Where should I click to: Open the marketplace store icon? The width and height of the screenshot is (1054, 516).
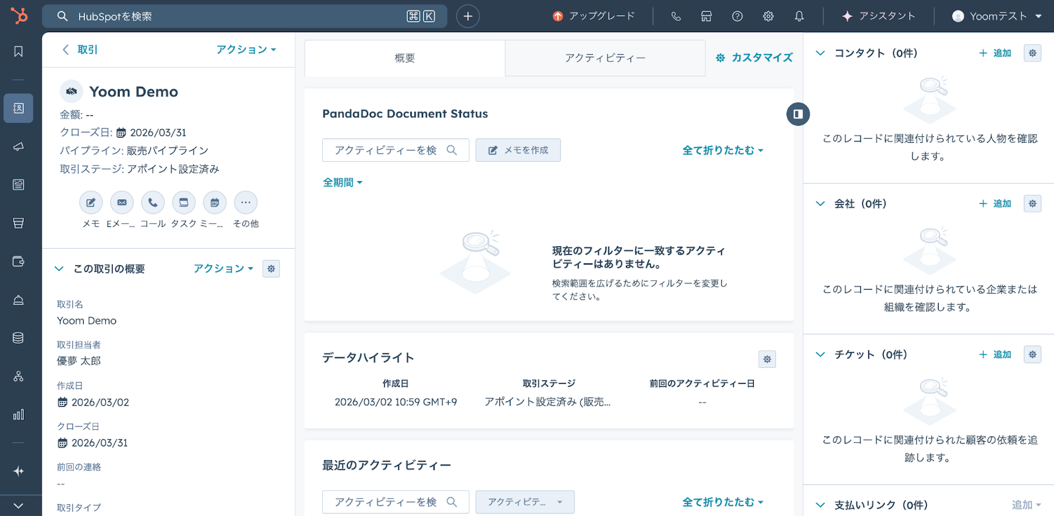(x=706, y=16)
